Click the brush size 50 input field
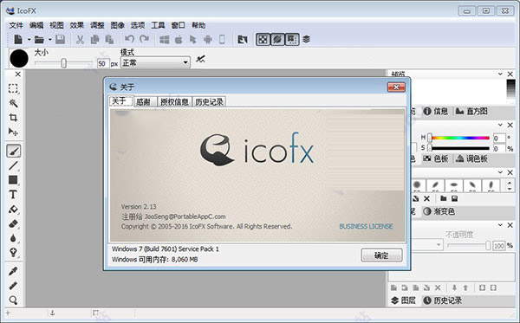Screen dimensions: 520x323 pos(103,63)
